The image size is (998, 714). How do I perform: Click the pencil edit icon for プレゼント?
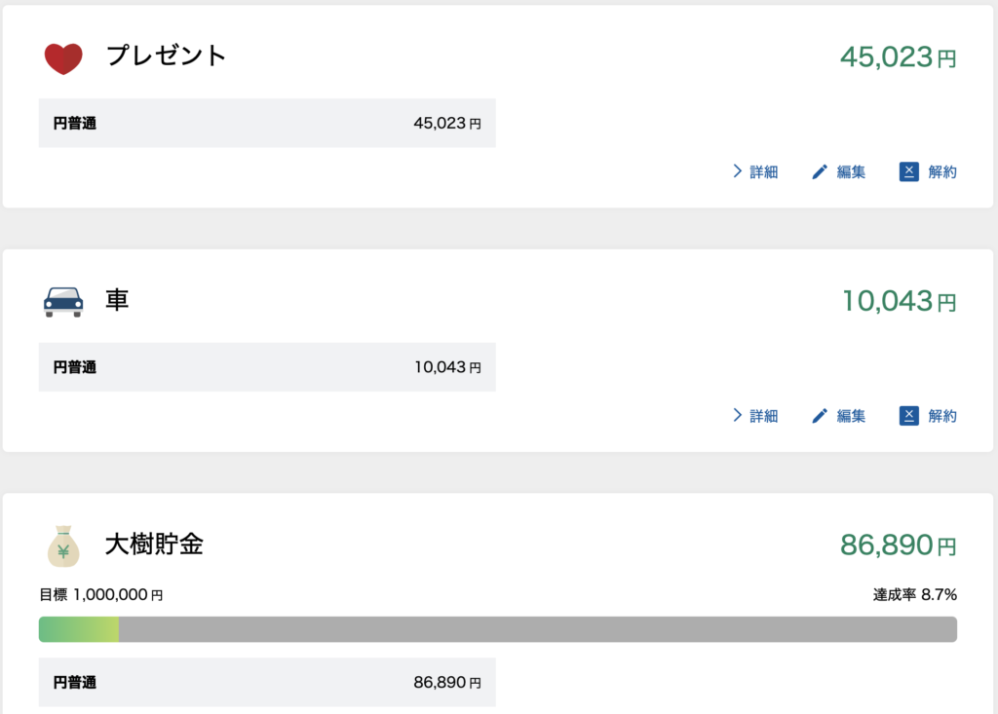coord(820,172)
